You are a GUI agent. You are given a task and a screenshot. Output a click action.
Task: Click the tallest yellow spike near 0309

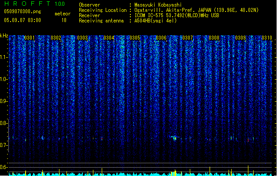248,170
